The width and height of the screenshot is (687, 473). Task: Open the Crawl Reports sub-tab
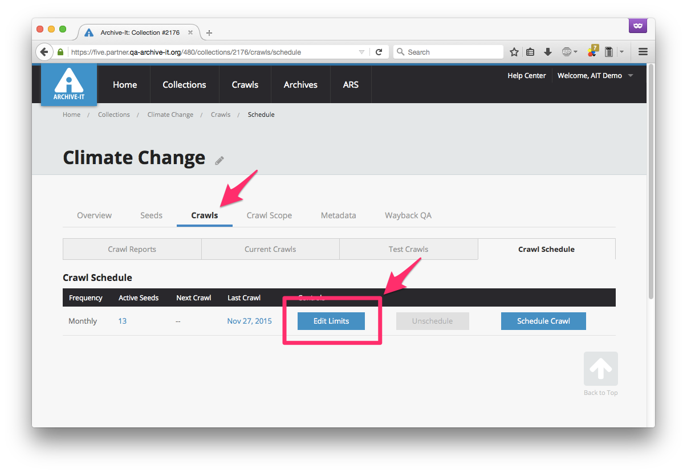click(x=132, y=249)
